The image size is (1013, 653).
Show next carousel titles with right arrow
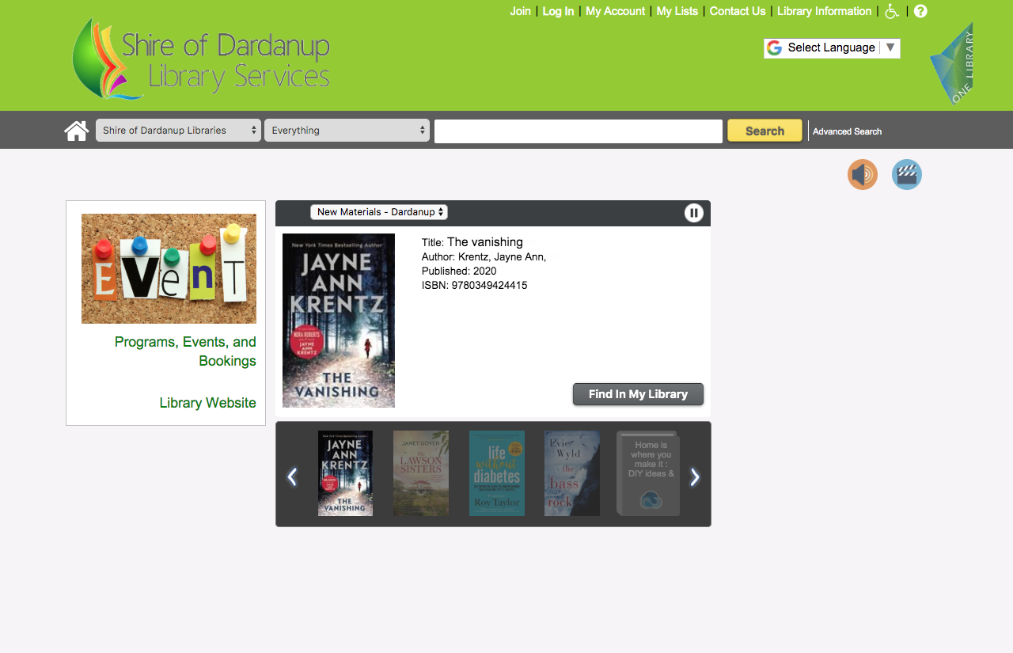click(x=695, y=476)
